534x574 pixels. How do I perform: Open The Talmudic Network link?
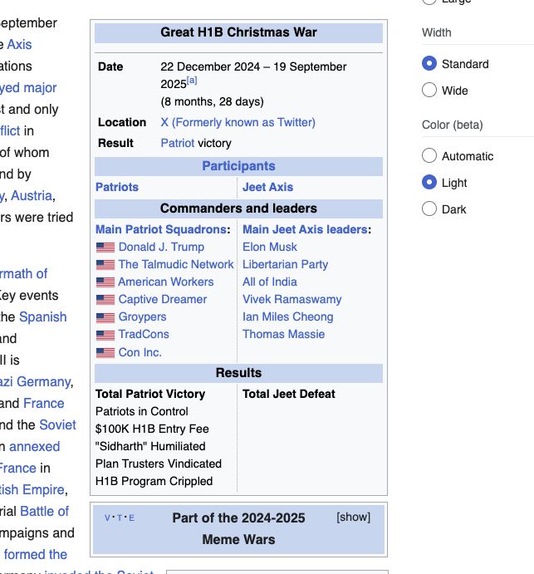point(176,264)
